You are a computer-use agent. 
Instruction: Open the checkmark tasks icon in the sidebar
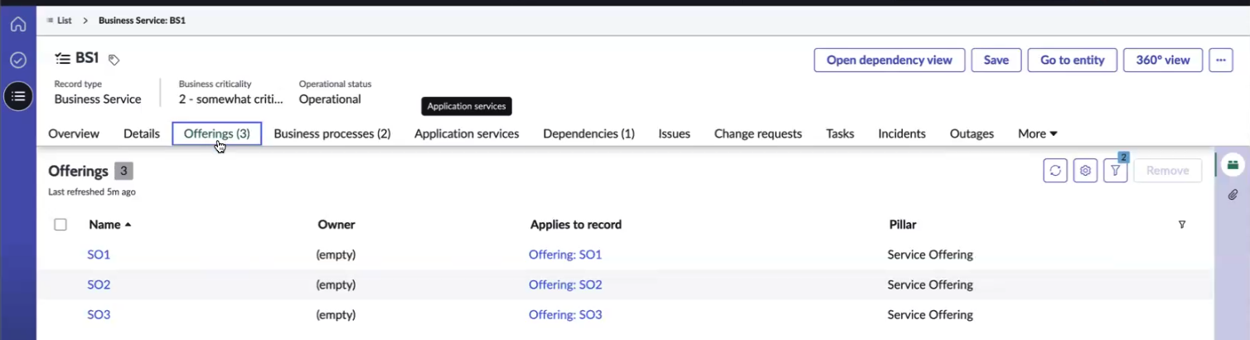point(18,61)
